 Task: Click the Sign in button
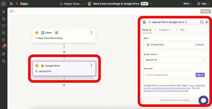(x=200, y=75)
